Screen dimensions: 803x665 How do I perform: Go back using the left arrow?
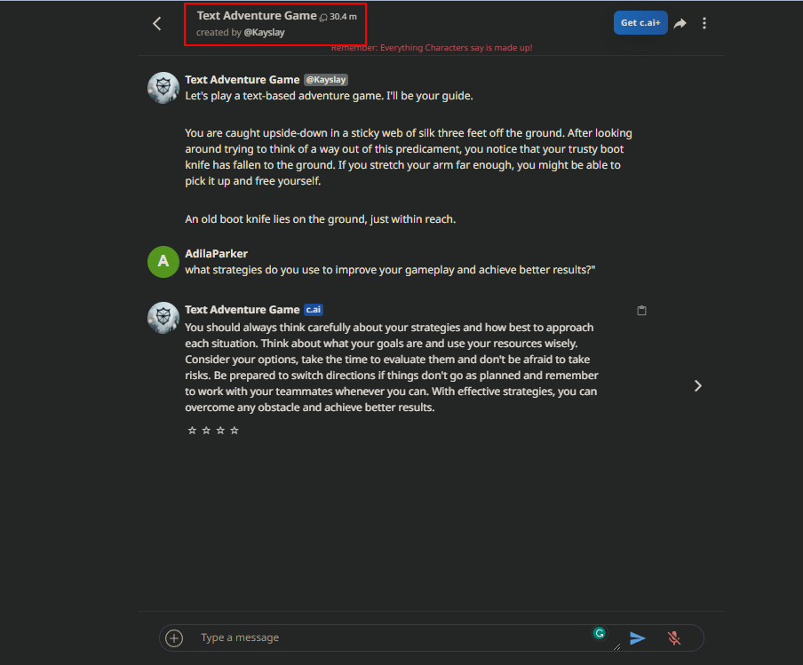157,24
